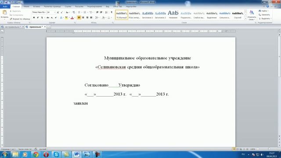Viewport: 281px width, 158px height.
Task: Expand the styles gallery
Action: point(245,18)
